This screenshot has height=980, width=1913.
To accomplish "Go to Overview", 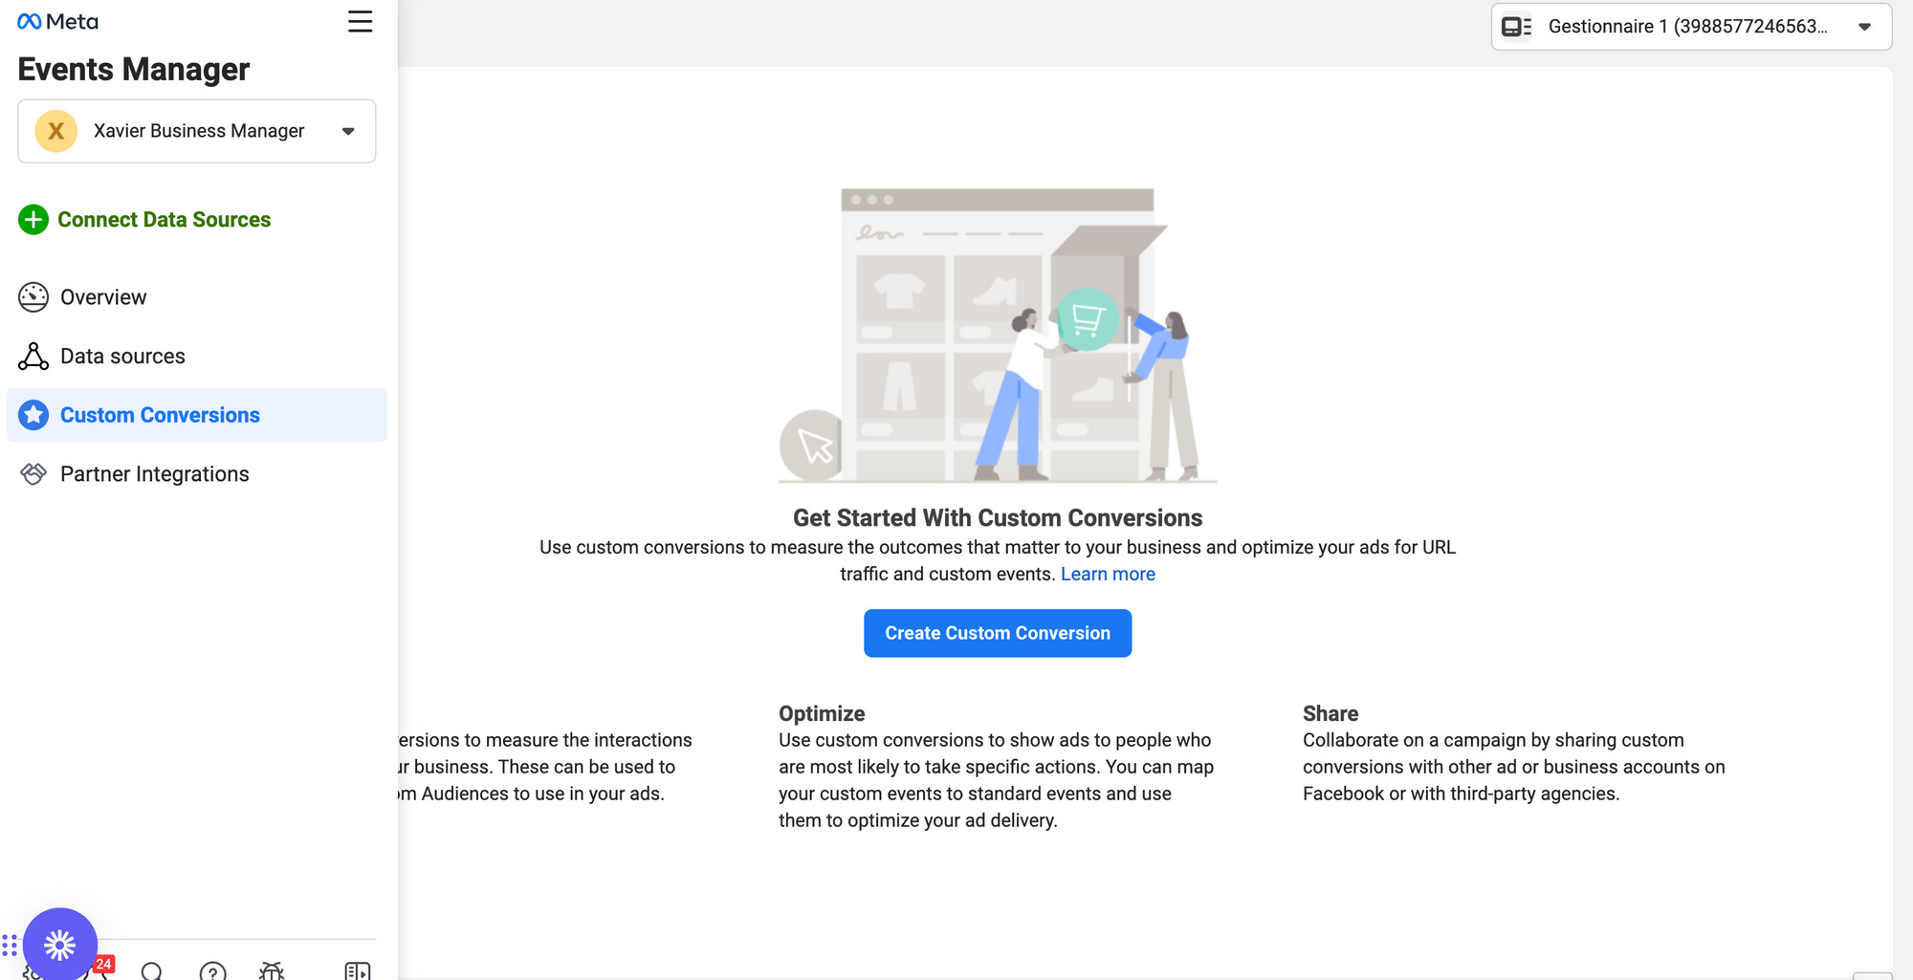I will (x=103, y=297).
